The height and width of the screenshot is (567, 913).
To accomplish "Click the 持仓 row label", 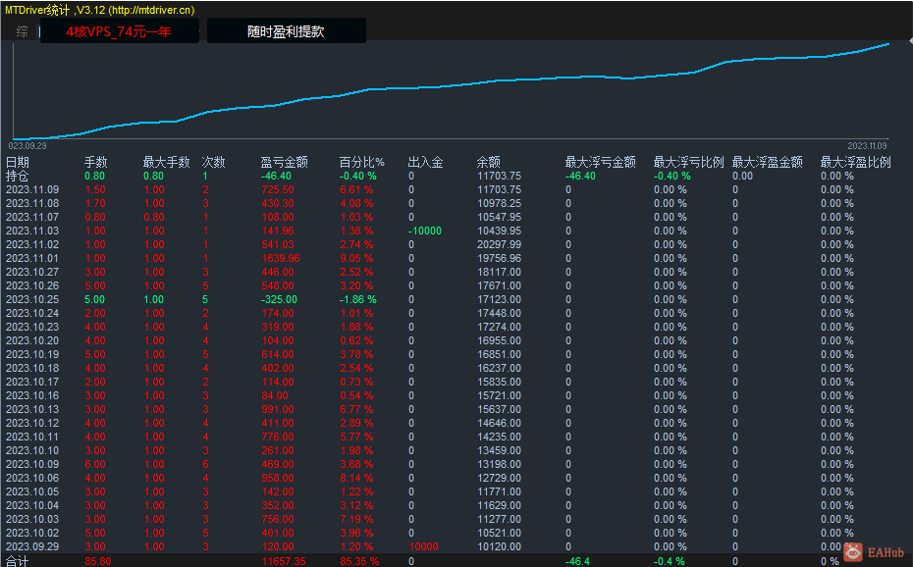I will click(x=17, y=176).
